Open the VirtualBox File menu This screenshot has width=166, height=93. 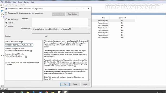click(2, 2)
